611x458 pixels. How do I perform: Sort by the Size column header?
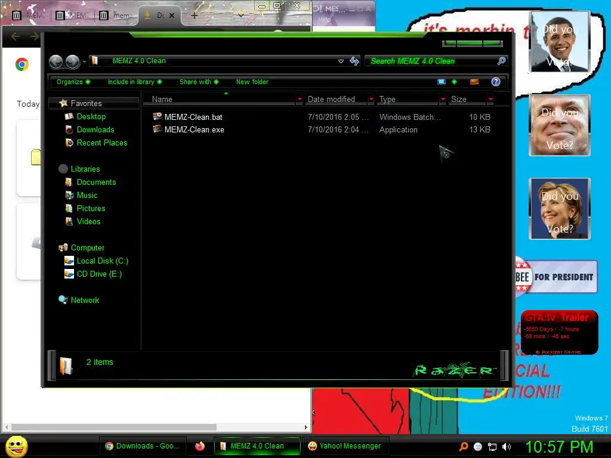tap(467, 100)
